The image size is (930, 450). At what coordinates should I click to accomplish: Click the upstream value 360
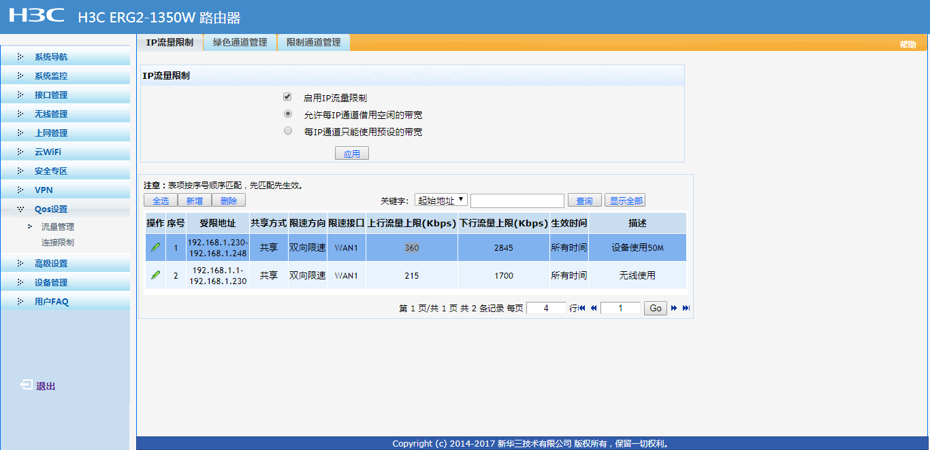(x=412, y=247)
